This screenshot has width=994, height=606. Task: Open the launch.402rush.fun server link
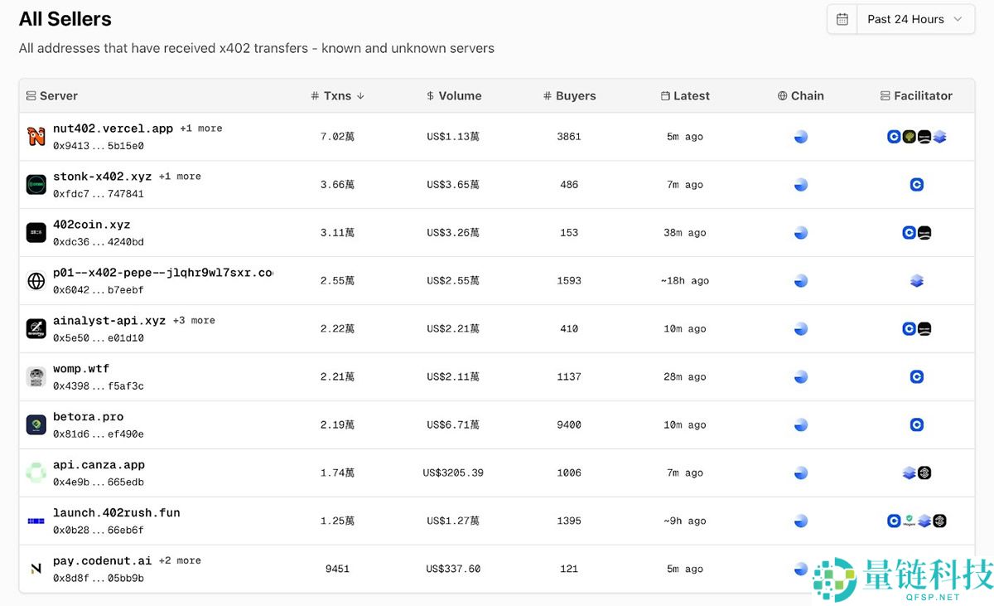[116, 513]
